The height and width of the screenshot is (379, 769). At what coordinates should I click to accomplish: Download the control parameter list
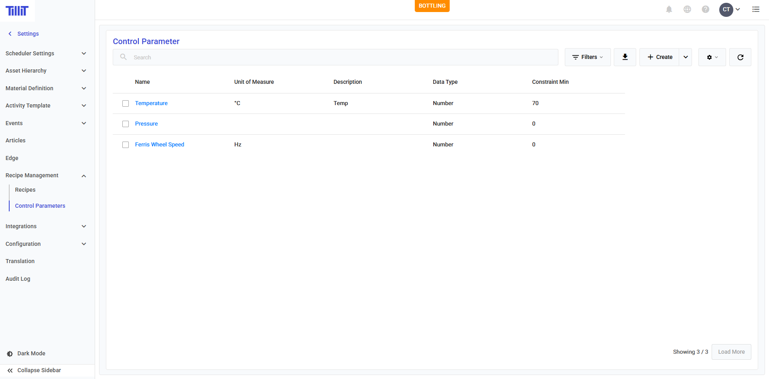pos(625,57)
